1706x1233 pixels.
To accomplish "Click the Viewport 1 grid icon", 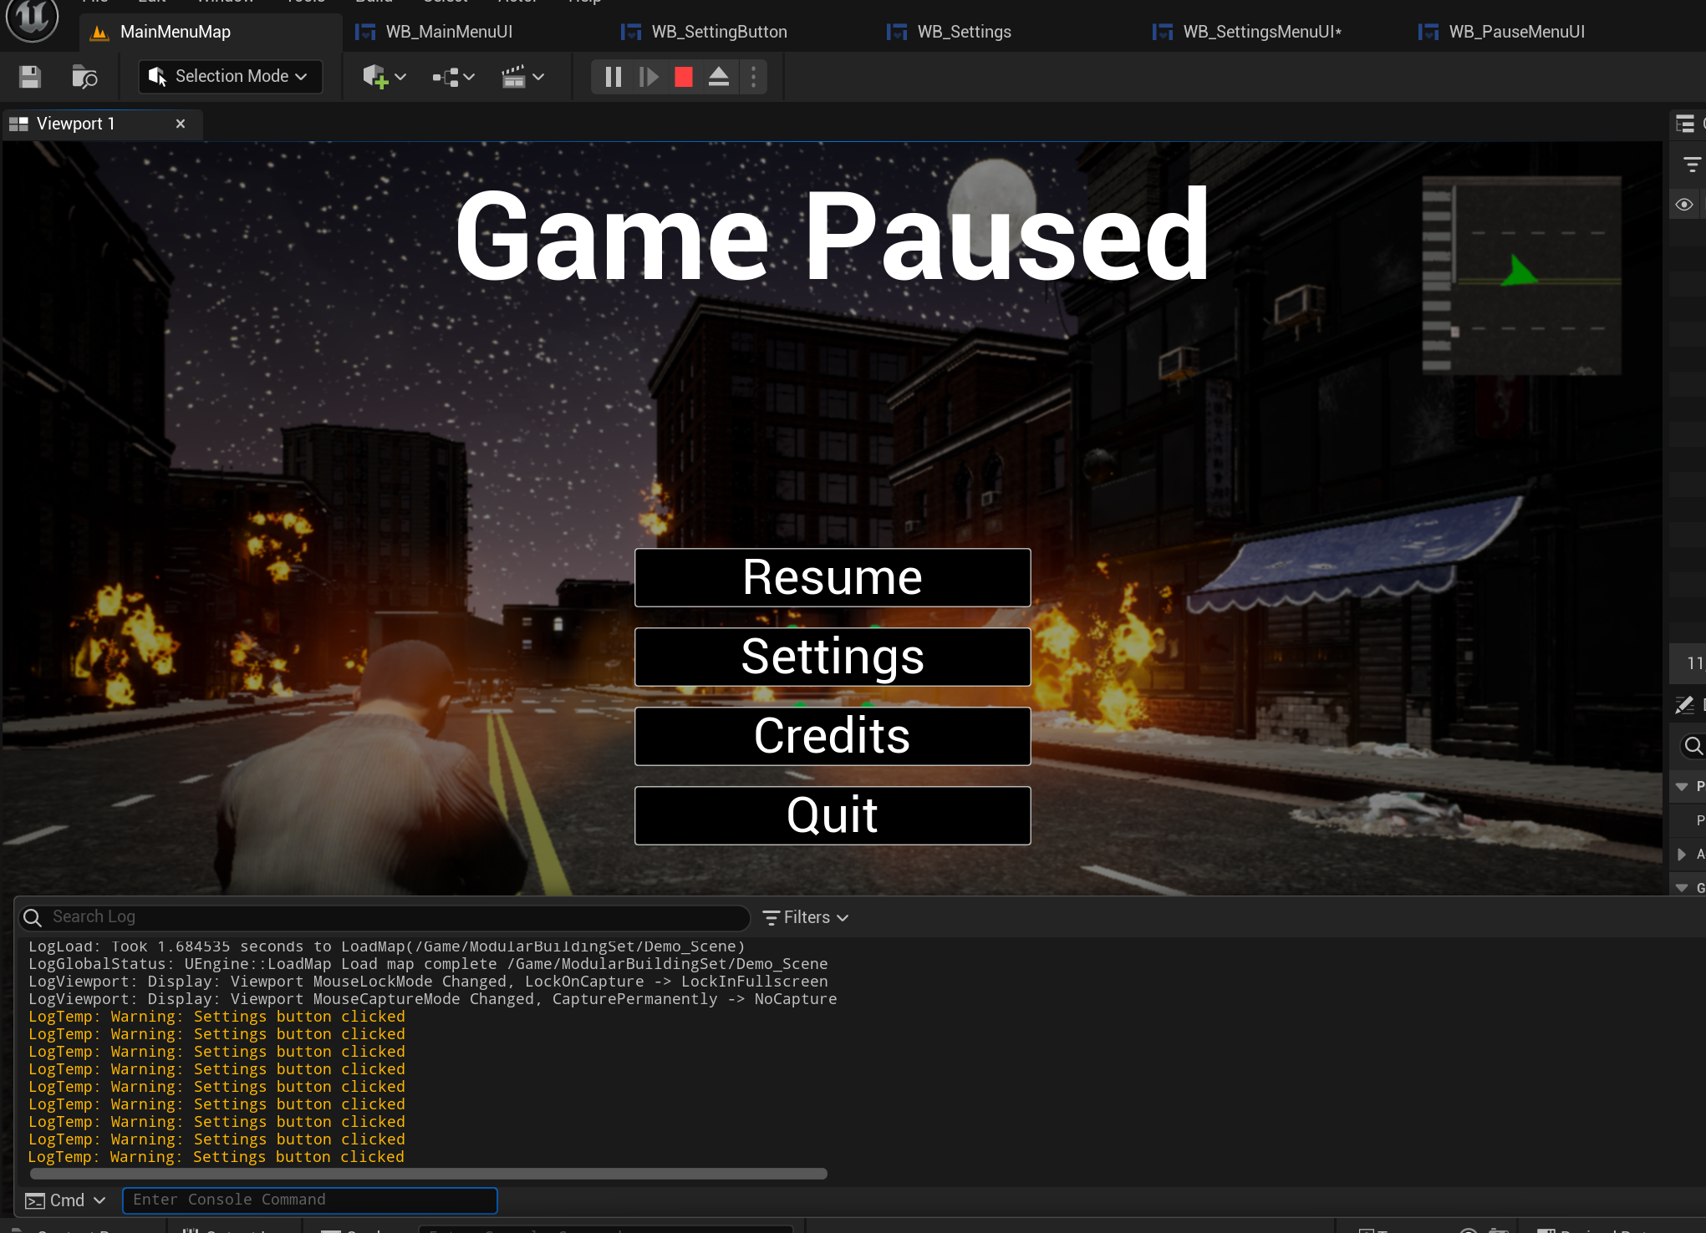I will pos(18,124).
